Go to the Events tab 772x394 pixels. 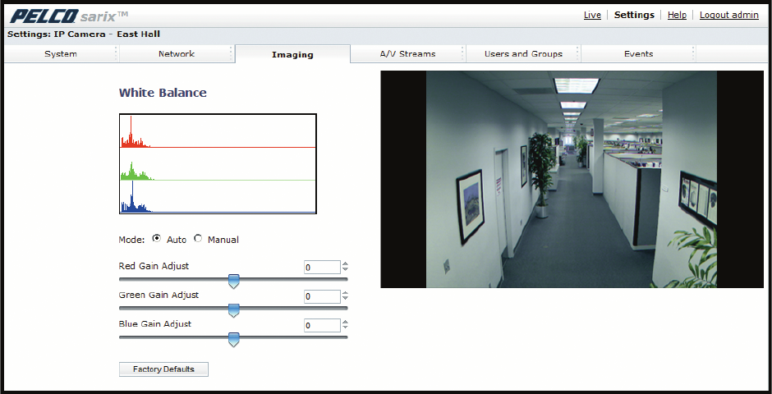pos(639,54)
